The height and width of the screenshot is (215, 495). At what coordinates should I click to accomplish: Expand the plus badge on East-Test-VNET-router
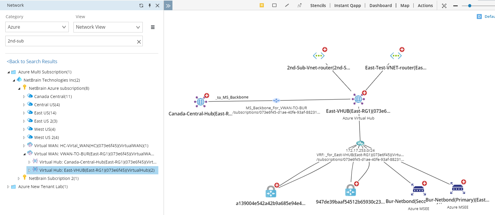pyautogui.click(x=402, y=49)
